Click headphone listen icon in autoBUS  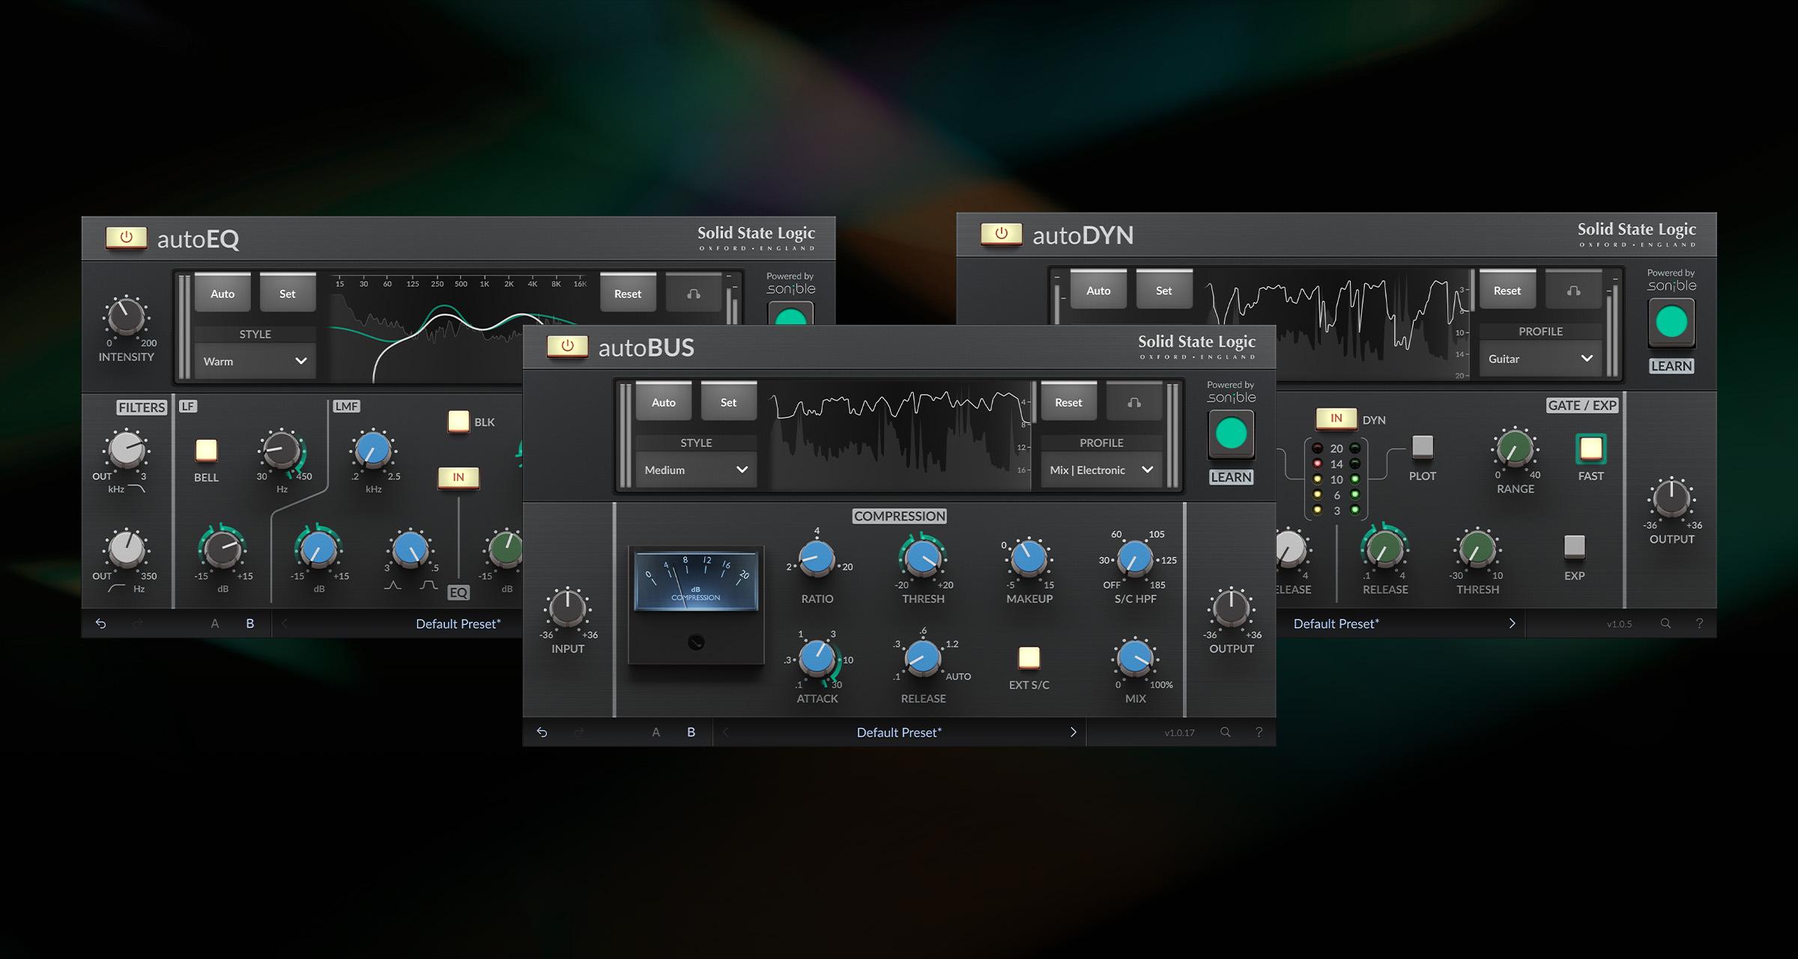[x=1134, y=402]
